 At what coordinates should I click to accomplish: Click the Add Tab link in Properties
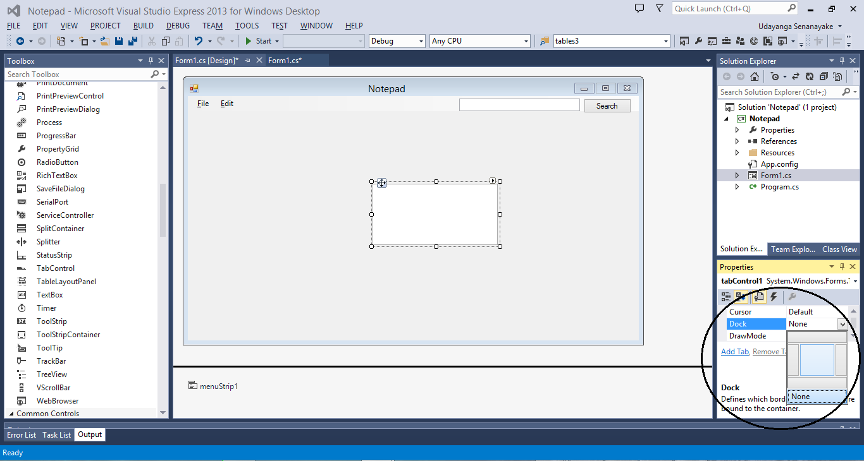click(734, 351)
